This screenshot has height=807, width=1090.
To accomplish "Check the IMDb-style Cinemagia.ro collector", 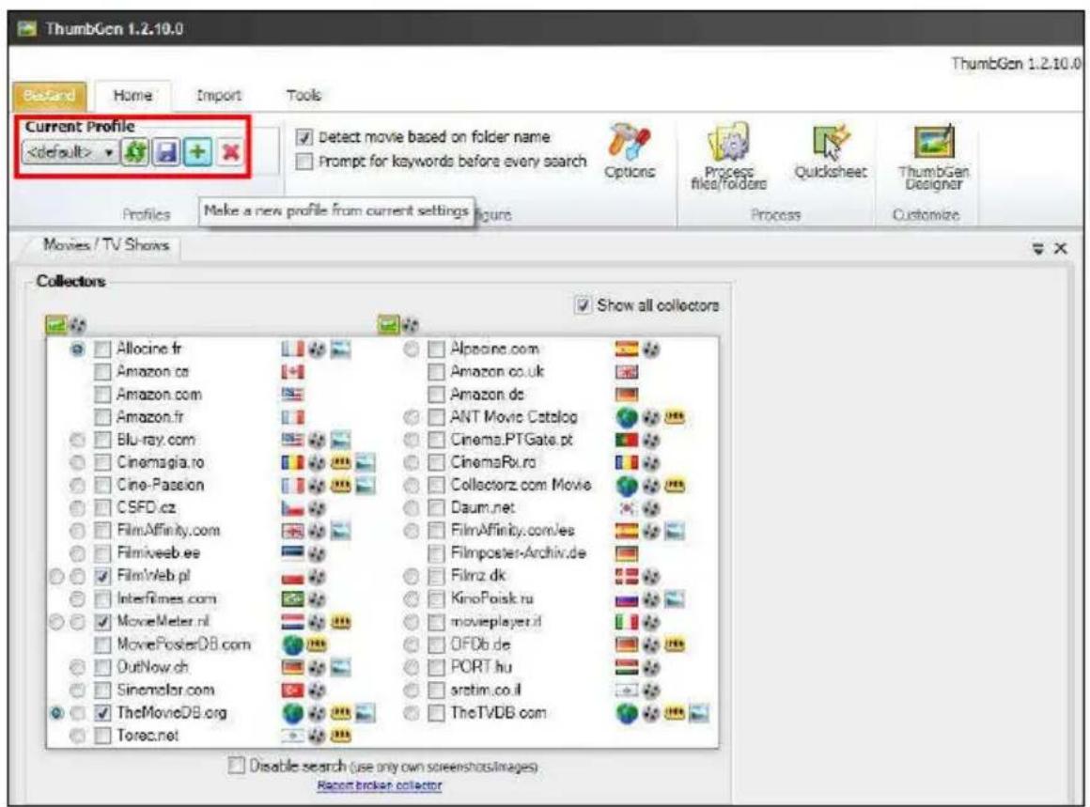I will pyautogui.click(x=102, y=462).
